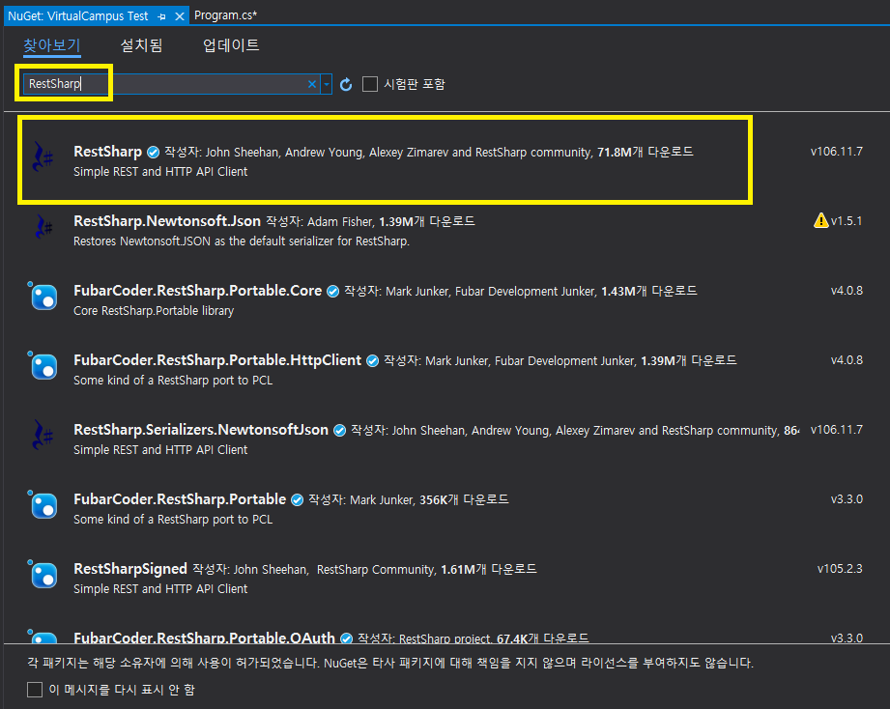Switch to the 업데이트 updates tab
The height and width of the screenshot is (709, 890).
coord(231,45)
